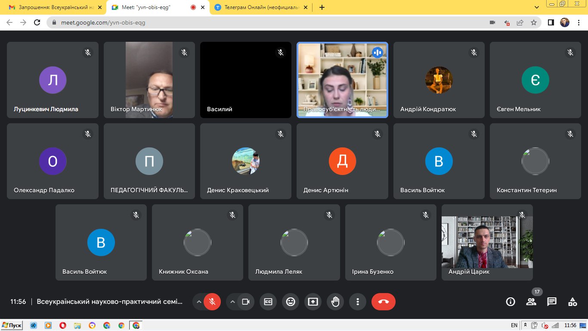The image size is (588, 331).
Task: Click the Windows Пуск start button
Action: pyautogui.click(x=12, y=325)
